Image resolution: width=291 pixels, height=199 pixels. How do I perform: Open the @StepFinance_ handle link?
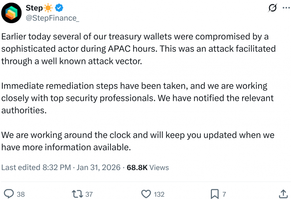pyautogui.click(x=53, y=18)
